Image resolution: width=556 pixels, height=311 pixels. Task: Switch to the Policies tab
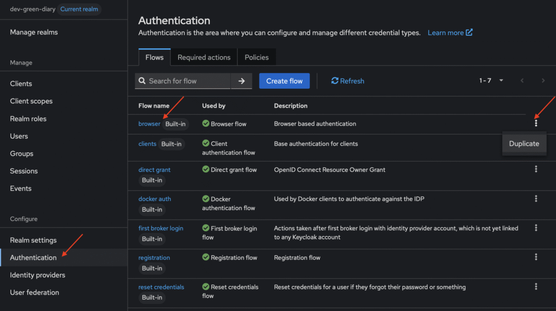tap(256, 57)
